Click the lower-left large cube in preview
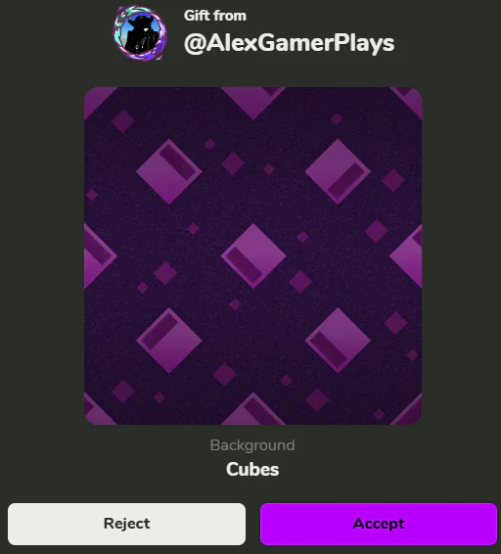 tap(169, 341)
